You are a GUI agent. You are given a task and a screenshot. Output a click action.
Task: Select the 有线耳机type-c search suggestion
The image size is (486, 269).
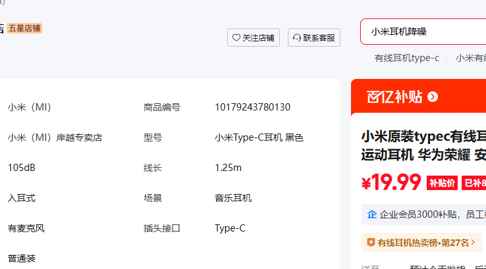coord(406,58)
